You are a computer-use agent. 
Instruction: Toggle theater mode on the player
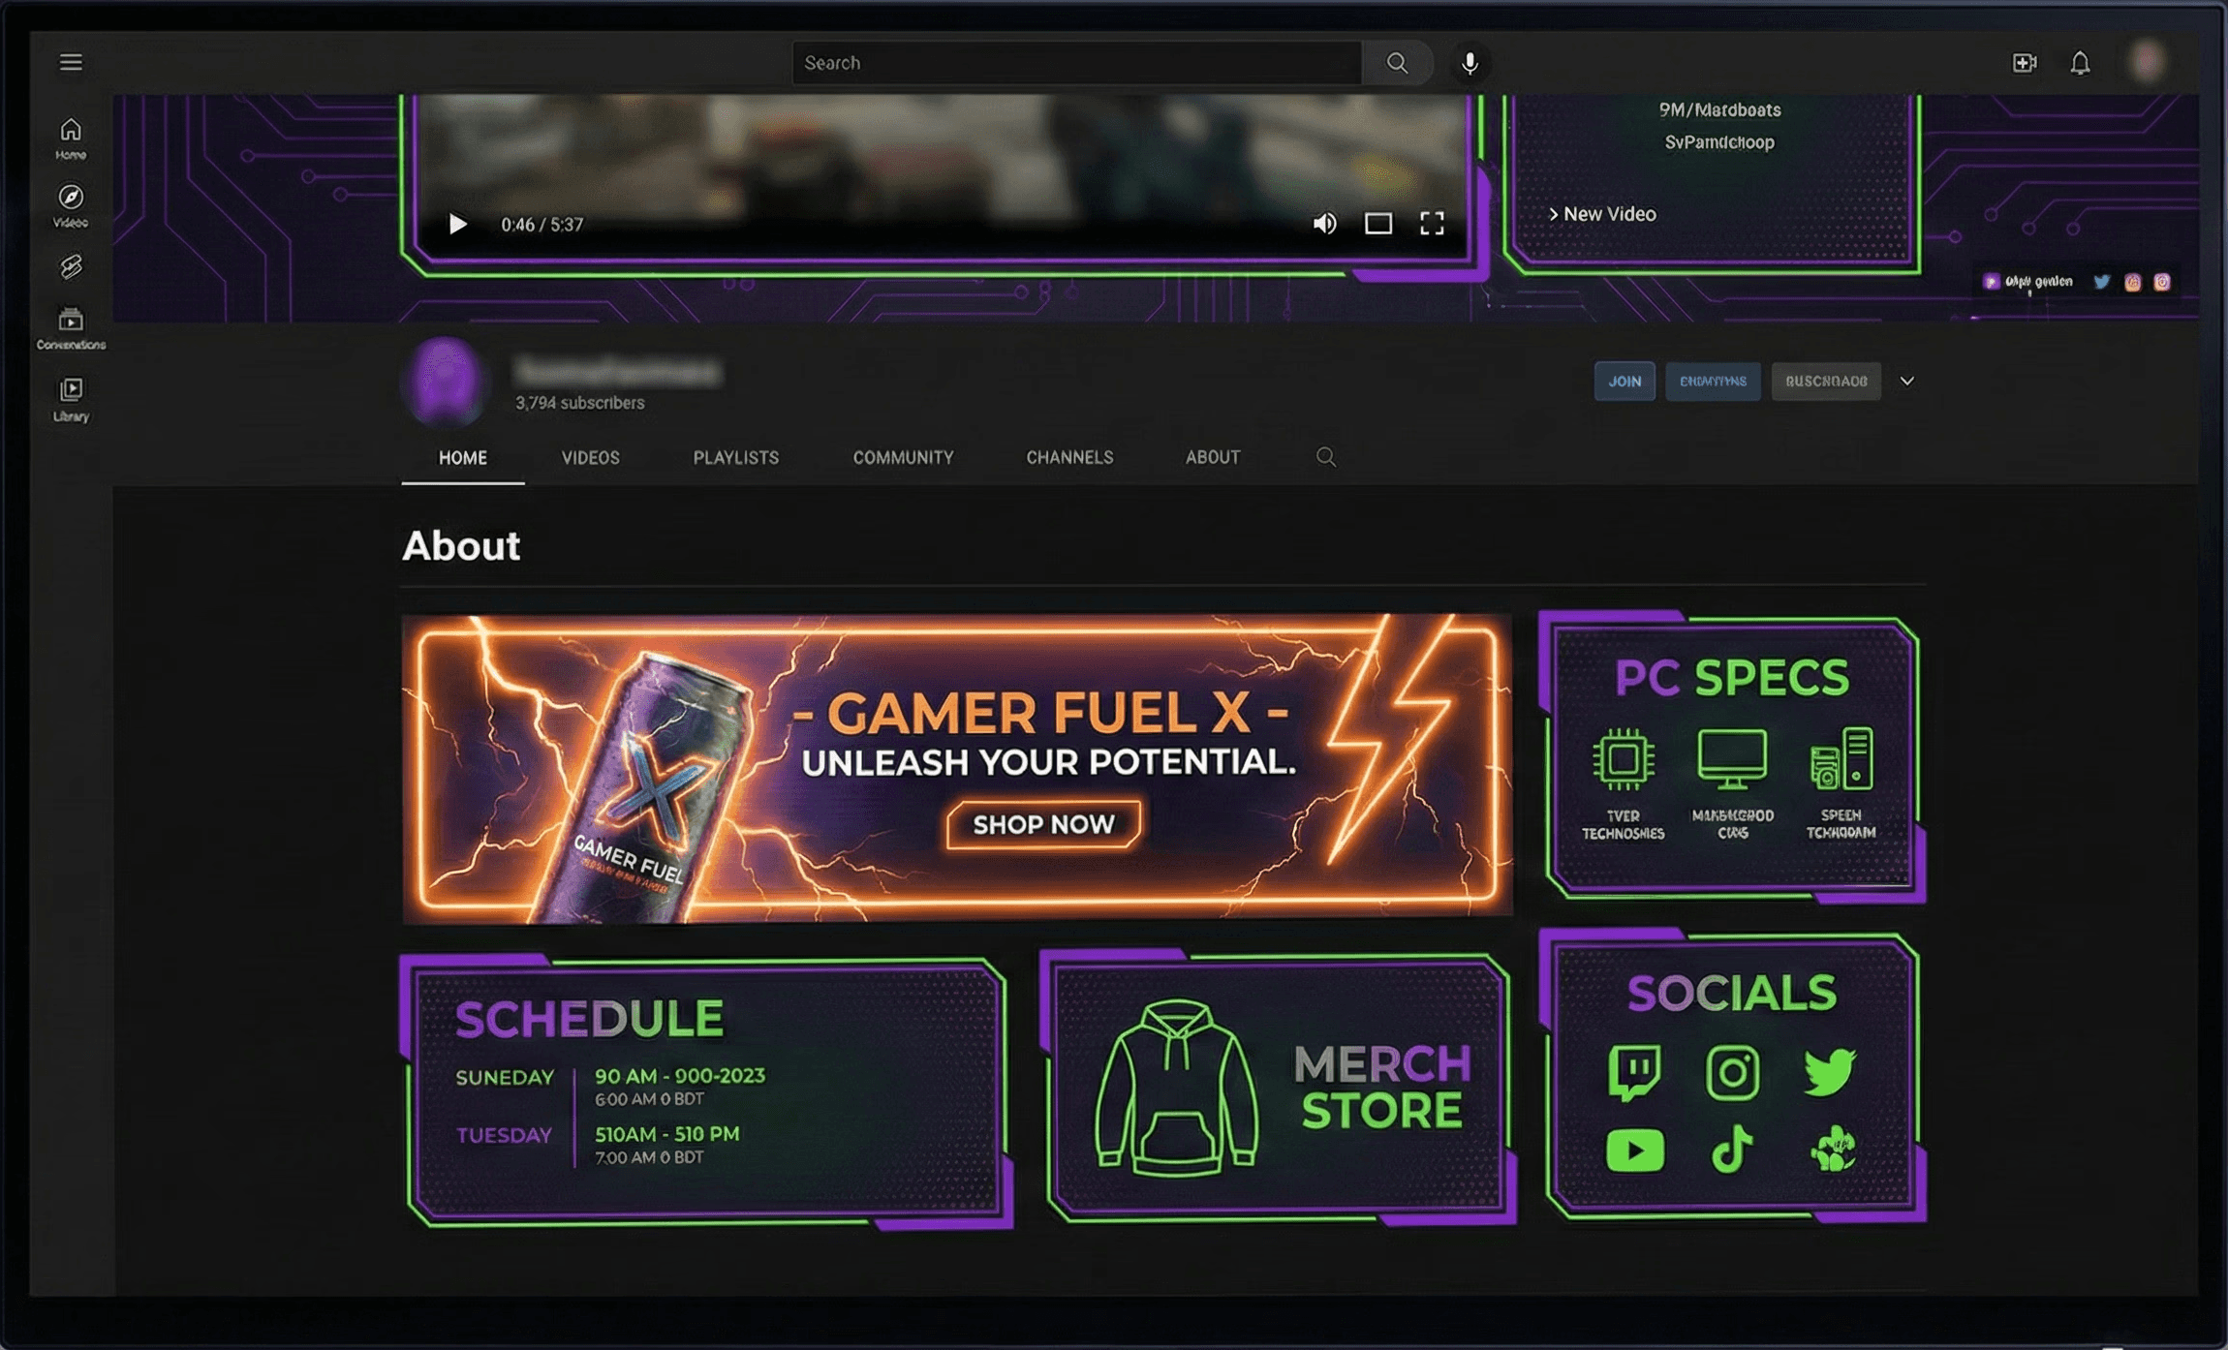pos(1378,224)
